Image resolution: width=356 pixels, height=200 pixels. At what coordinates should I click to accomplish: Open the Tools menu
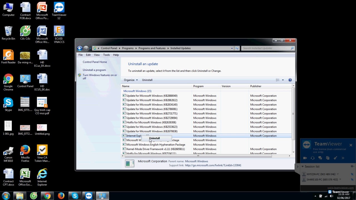point(106,55)
